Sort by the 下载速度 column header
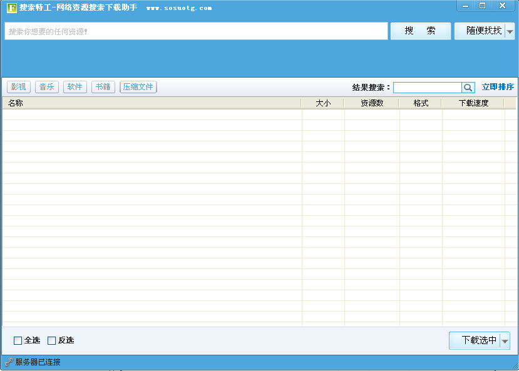 [x=473, y=103]
